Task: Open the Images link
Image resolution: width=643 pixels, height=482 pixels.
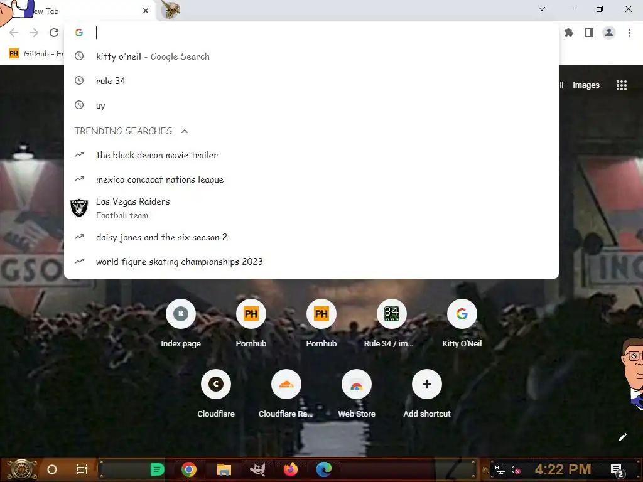Action: [586, 85]
